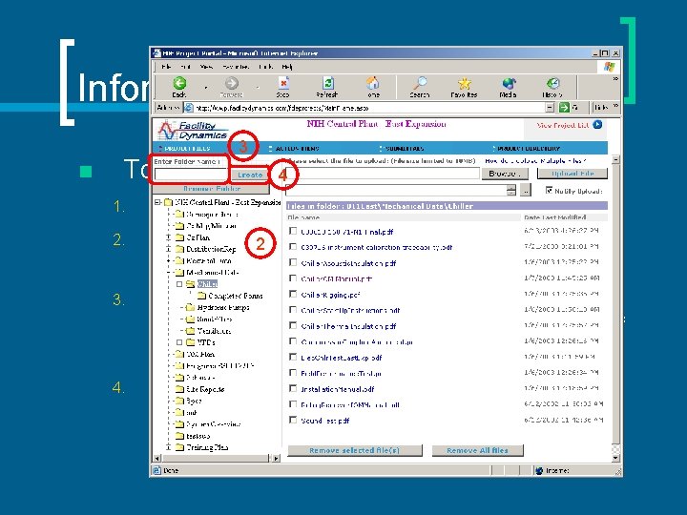Expand toolbar overflow chevron near Links

tap(615, 107)
